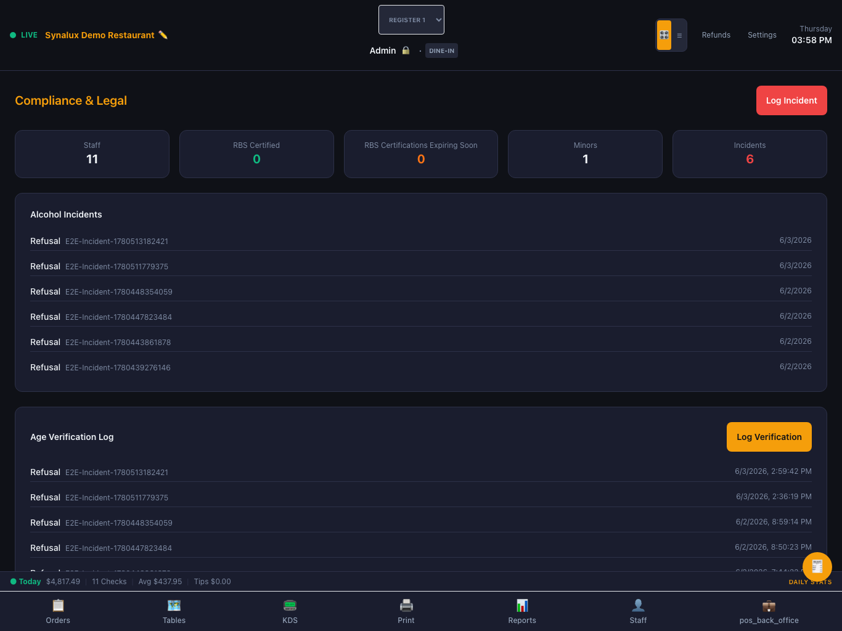Open the Register 1 dropdown

411,20
